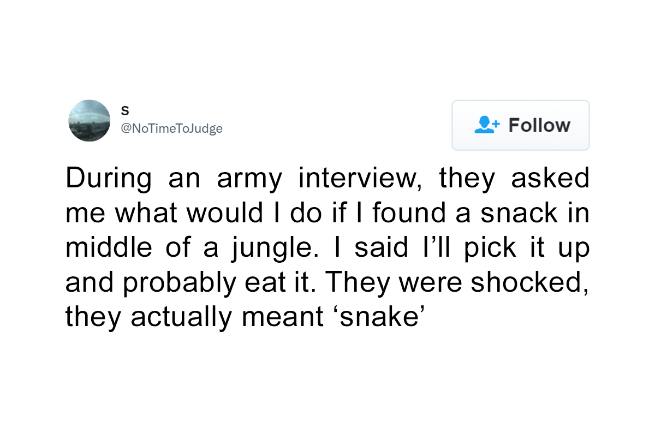Click the word "army" in the tweet
The image size is (655, 437).
coord(249,180)
